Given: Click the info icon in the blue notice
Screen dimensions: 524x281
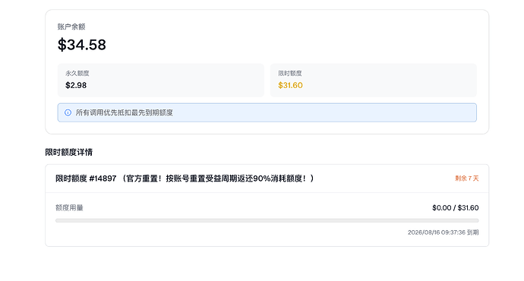Looking at the screenshot, I should (68, 112).
